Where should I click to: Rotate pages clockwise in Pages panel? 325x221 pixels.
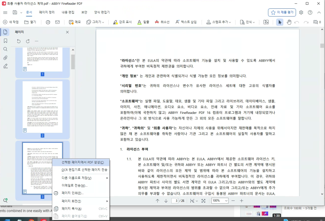pyautogui.click(x=28, y=41)
